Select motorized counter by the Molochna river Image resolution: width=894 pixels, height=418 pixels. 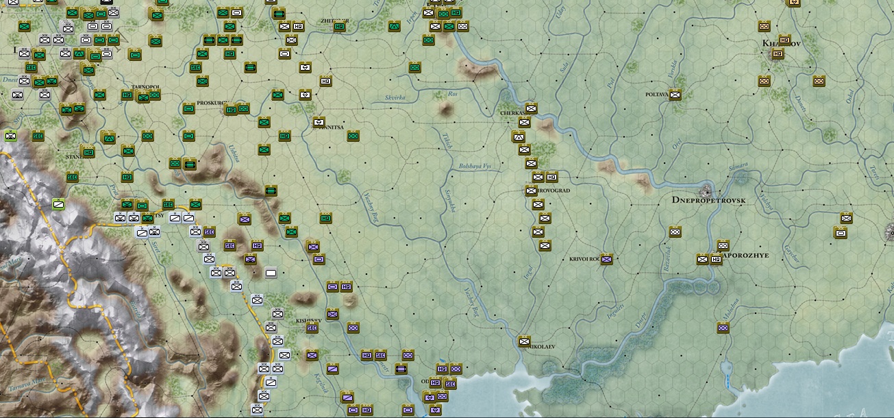[723, 328]
